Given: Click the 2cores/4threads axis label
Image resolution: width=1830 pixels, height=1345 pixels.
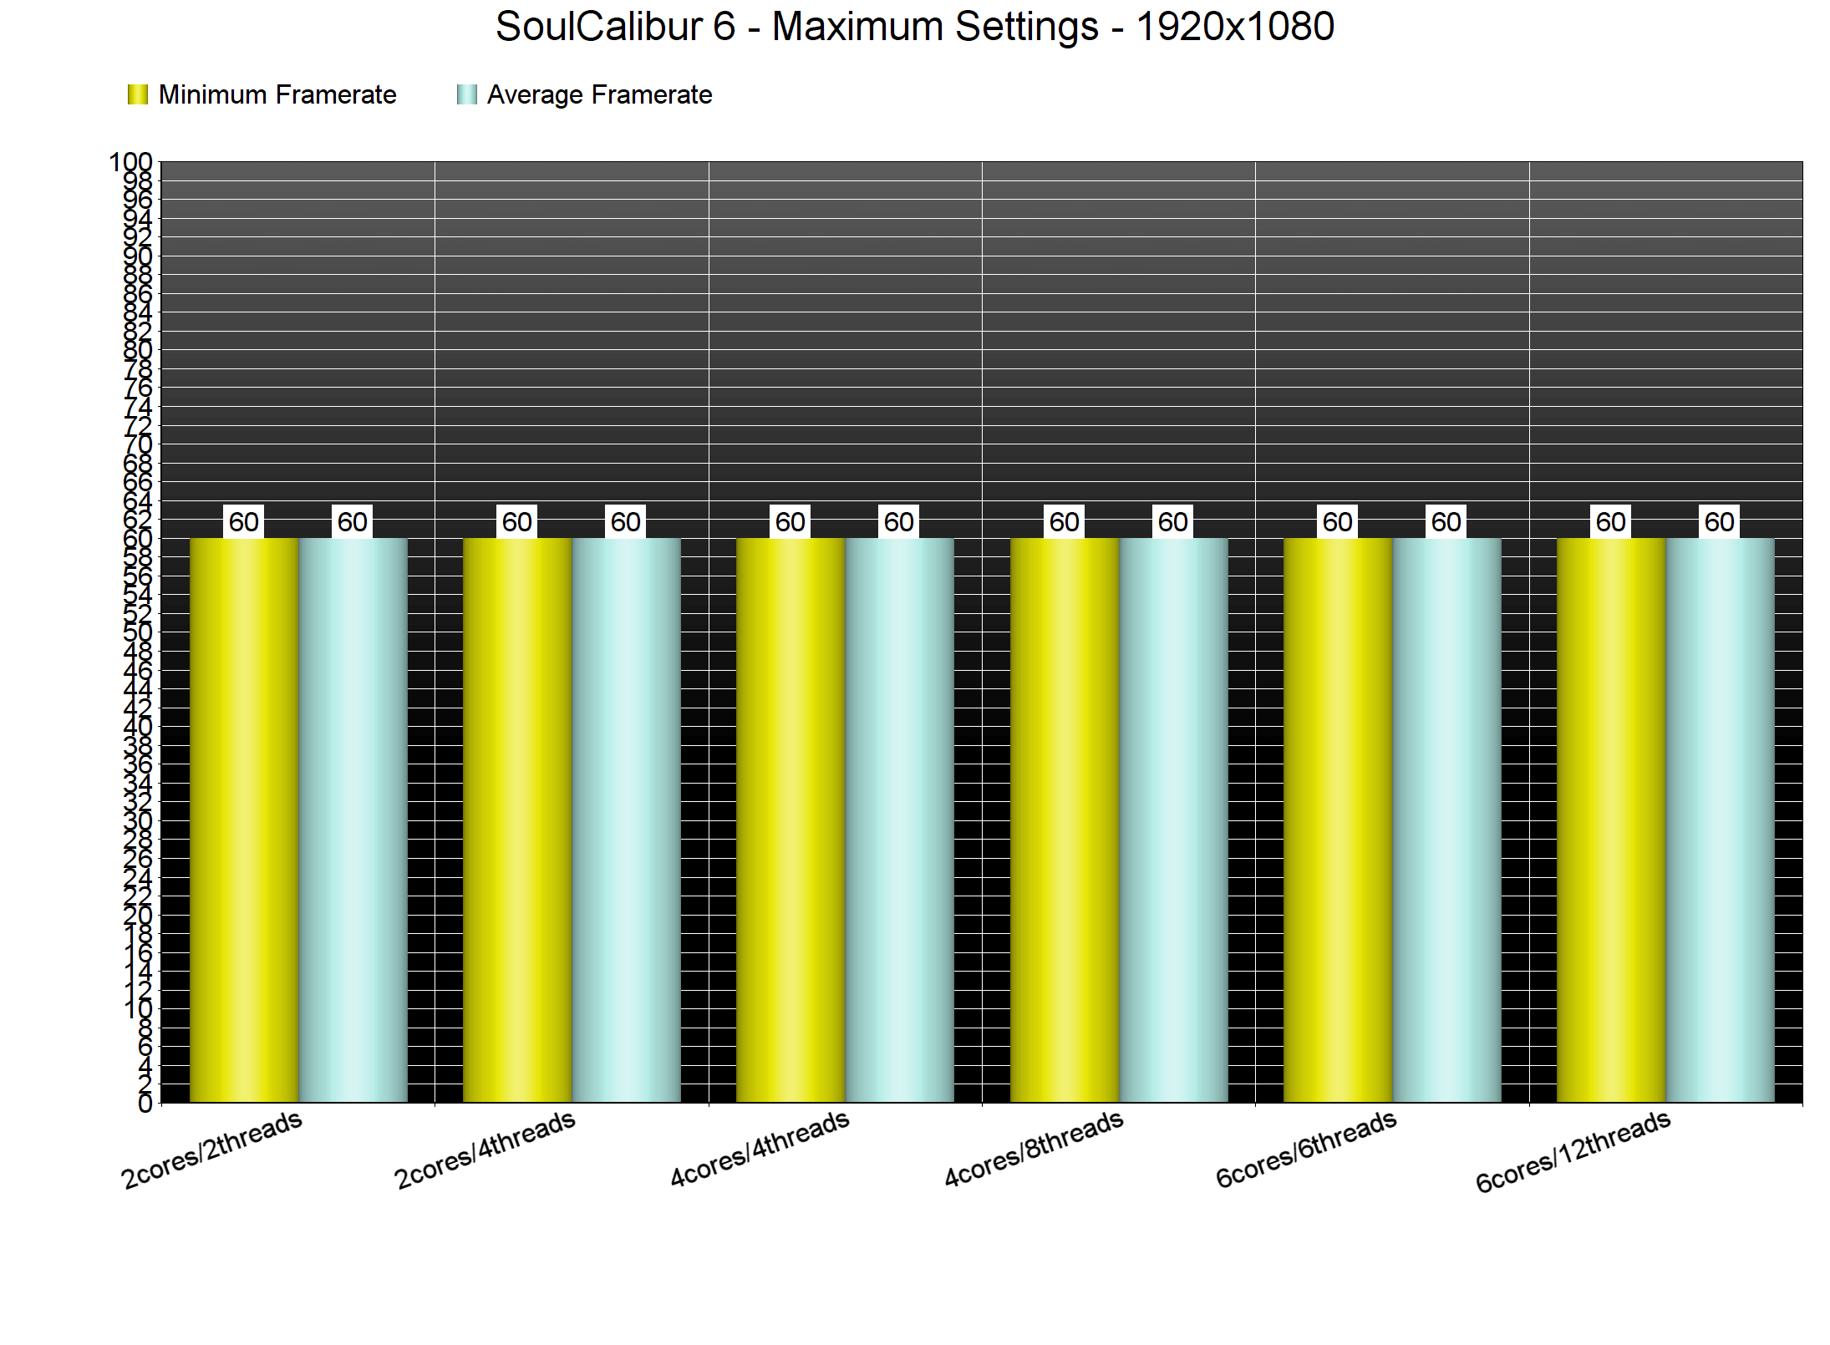Looking at the screenshot, I should [x=485, y=1150].
